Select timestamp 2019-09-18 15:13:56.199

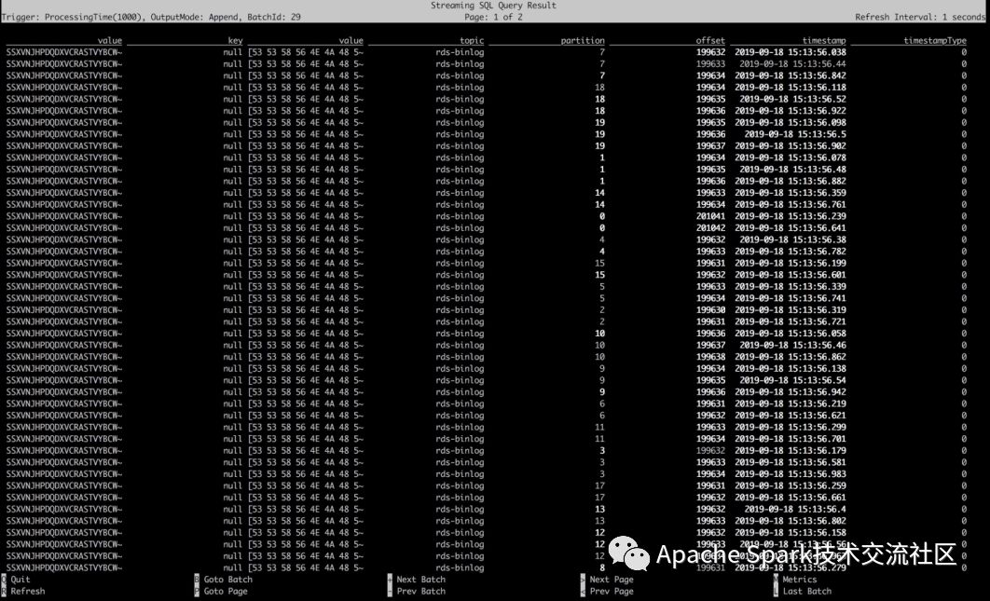[791, 263]
